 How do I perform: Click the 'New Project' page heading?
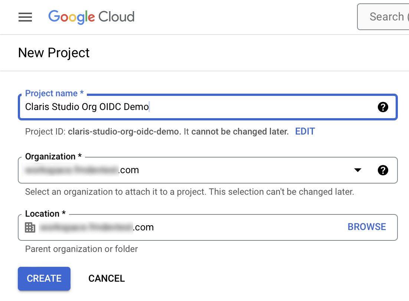click(53, 53)
